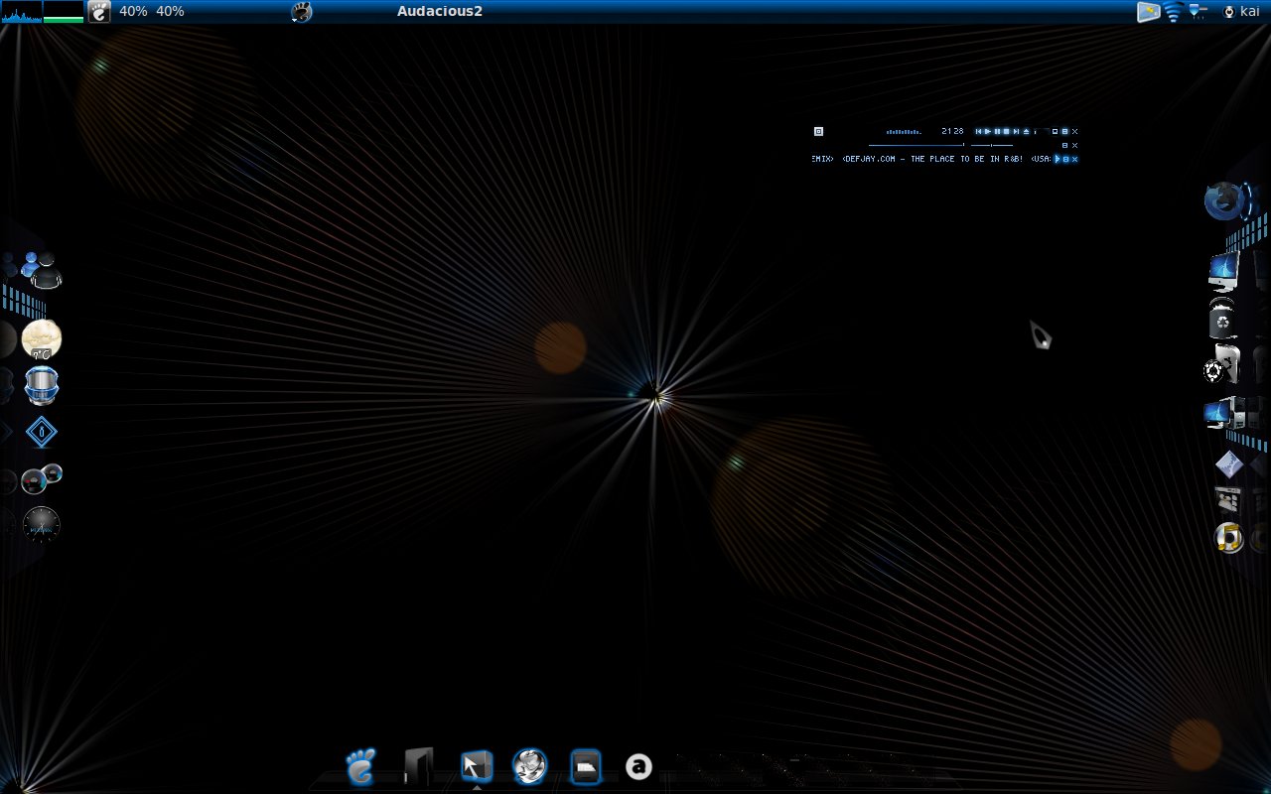This screenshot has height=794, width=1271.
Task: Open the analog clock in left dock
Action: tap(42, 524)
